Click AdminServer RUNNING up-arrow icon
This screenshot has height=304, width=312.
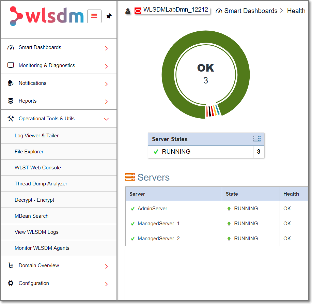[229, 209]
